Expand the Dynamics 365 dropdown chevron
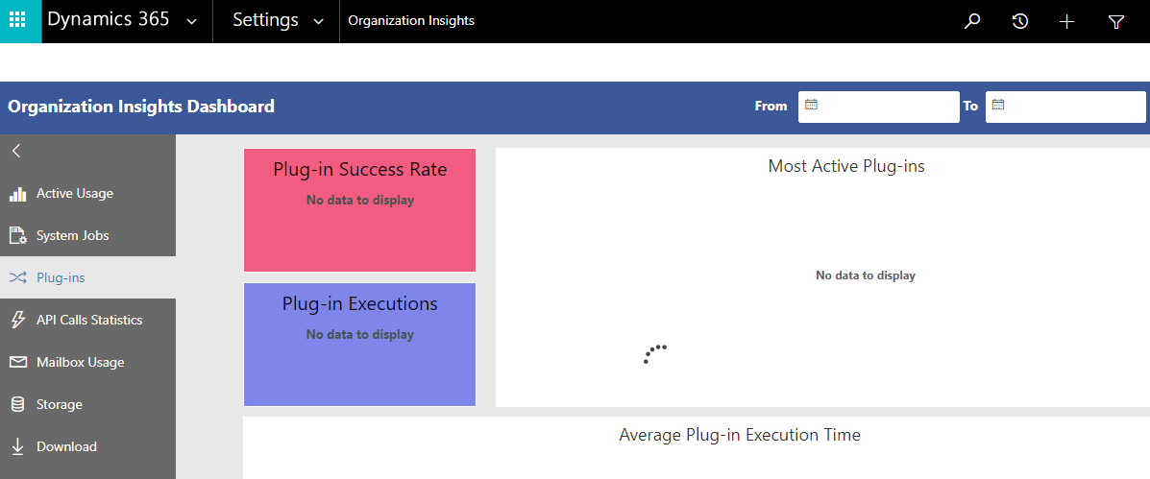Viewport: 1150px width, 479px height. [192, 21]
